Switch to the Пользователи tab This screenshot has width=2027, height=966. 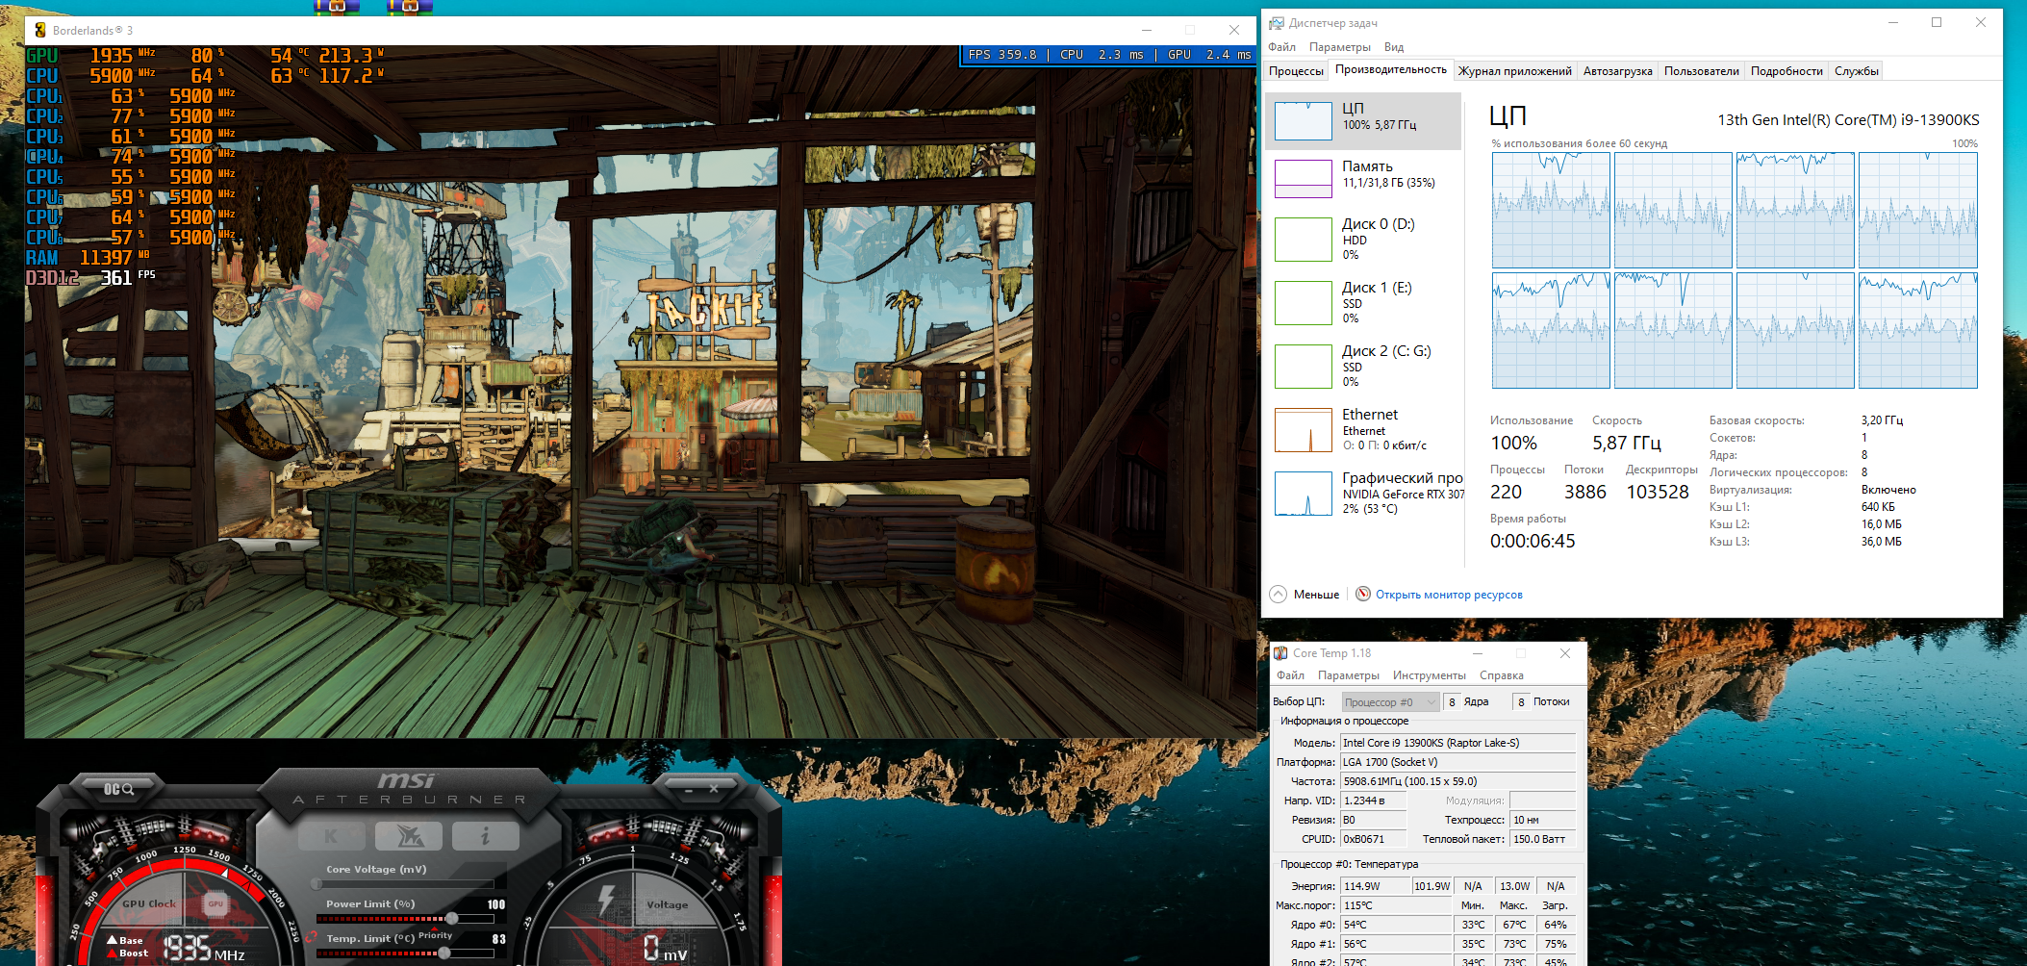pyautogui.click(x=1702, y=71)
